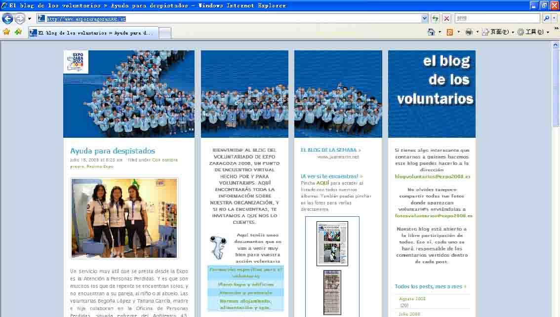Expand the Print options dropdown arrow
Viewport: 560px width, 317px height.
click(477, 32)
